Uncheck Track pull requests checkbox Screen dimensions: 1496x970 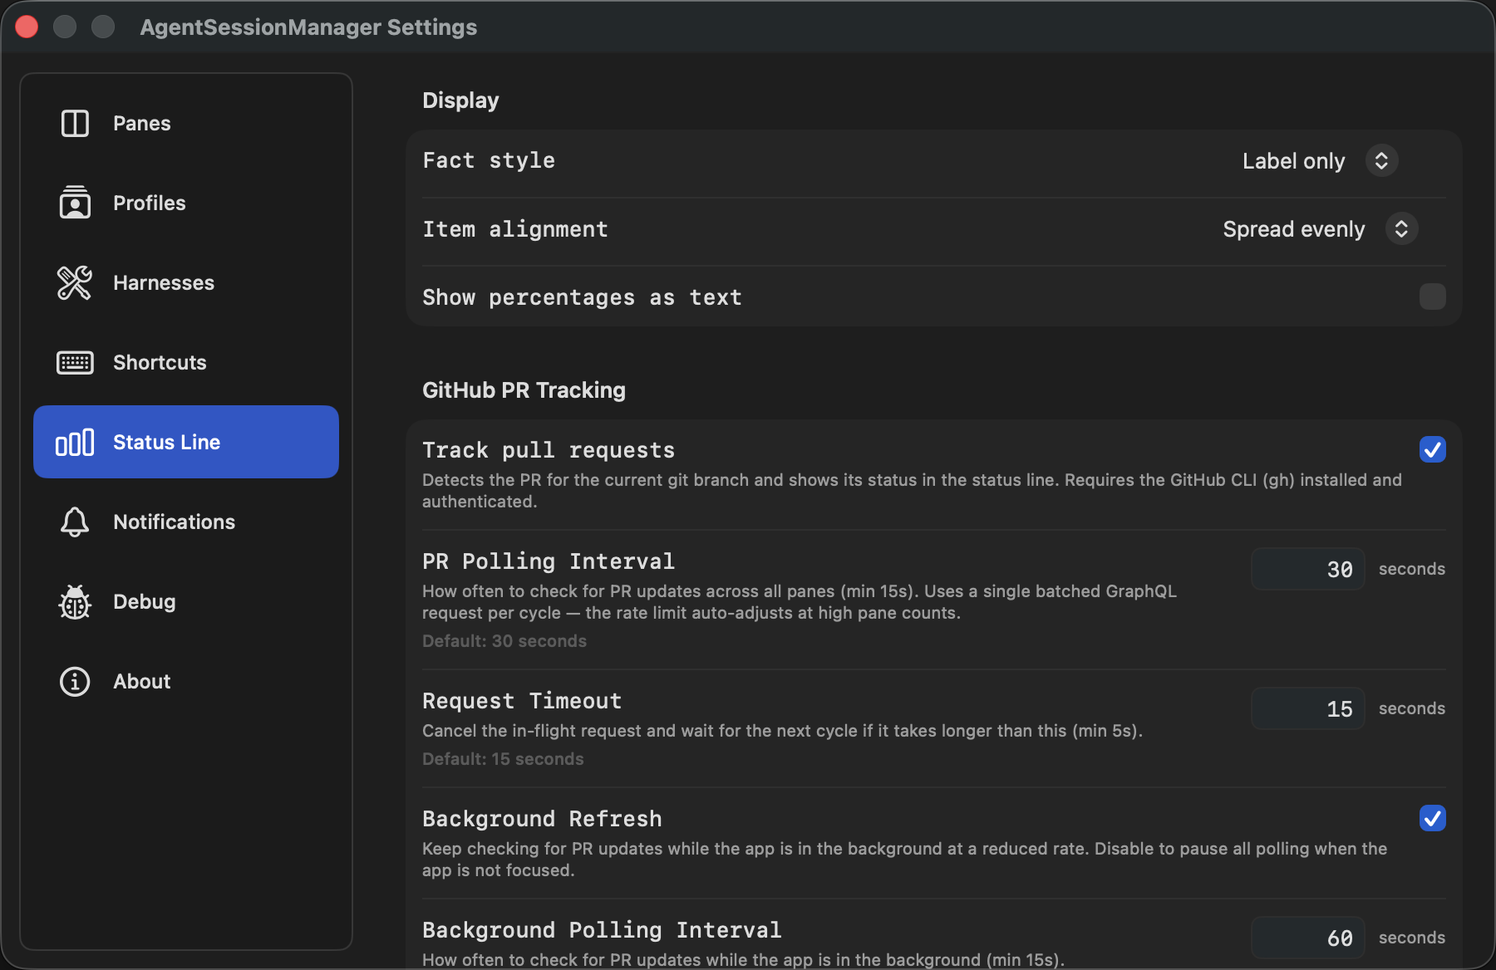(x=1432, y=449)
